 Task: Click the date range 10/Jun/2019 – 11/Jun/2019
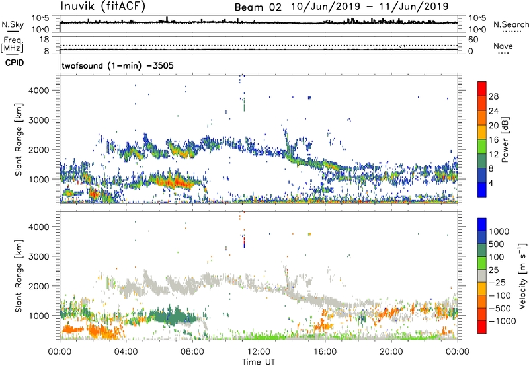coord(370,7)
